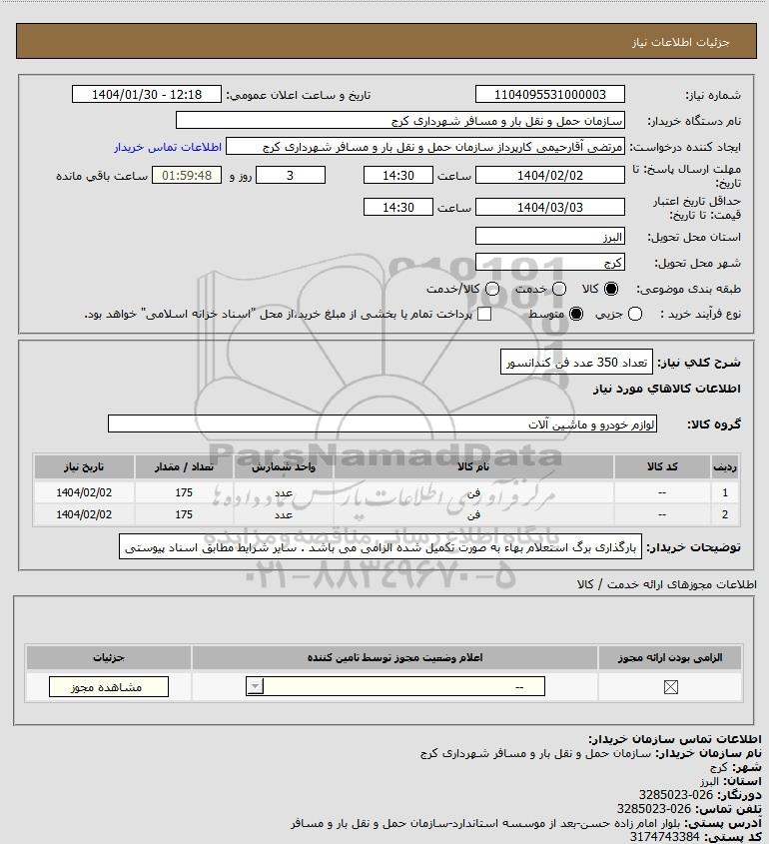The height and width of the screenshot is (844, 769).
Task: Click the مشاهده مجوز button
Action: (x=109, y=687)
